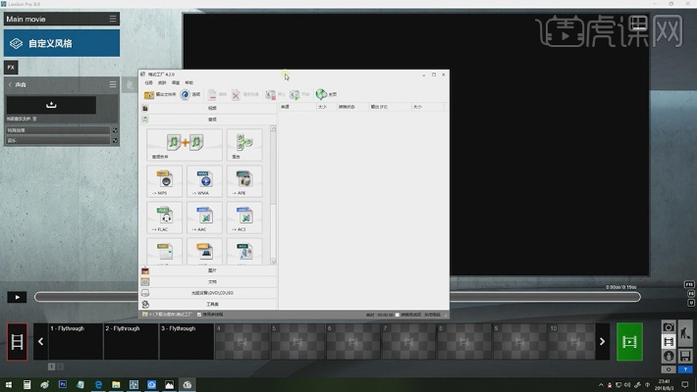Select clip 2 - Flythrough thumbnail
The height and width of the screenshot is (392, 697).
(x=130, y=342)
